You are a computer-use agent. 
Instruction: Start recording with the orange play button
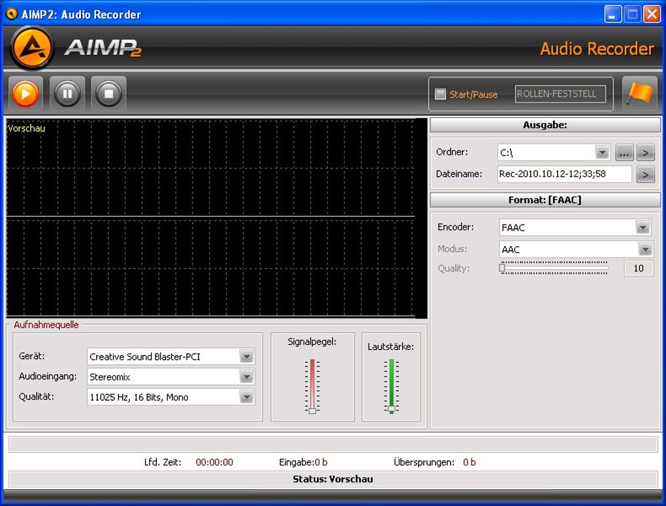(x=25, y=93)
